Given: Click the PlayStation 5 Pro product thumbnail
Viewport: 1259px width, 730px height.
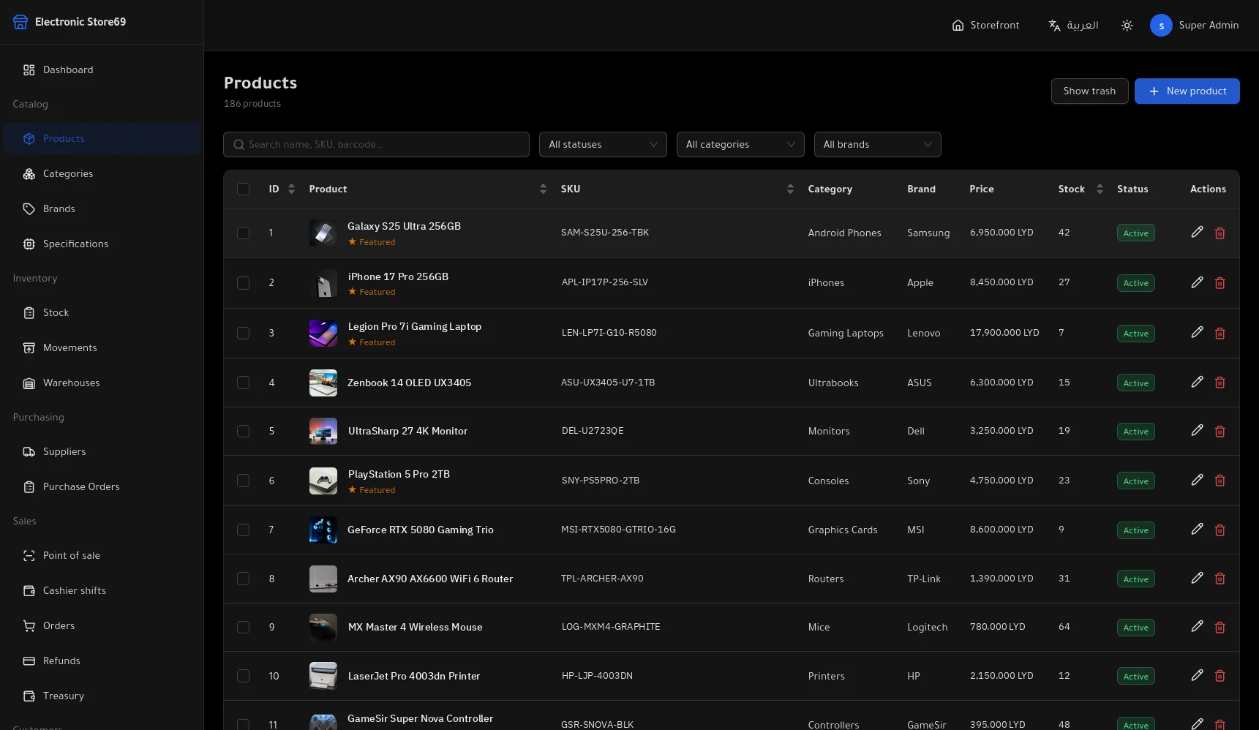Looking at the screenshot, I should [323, 481].
